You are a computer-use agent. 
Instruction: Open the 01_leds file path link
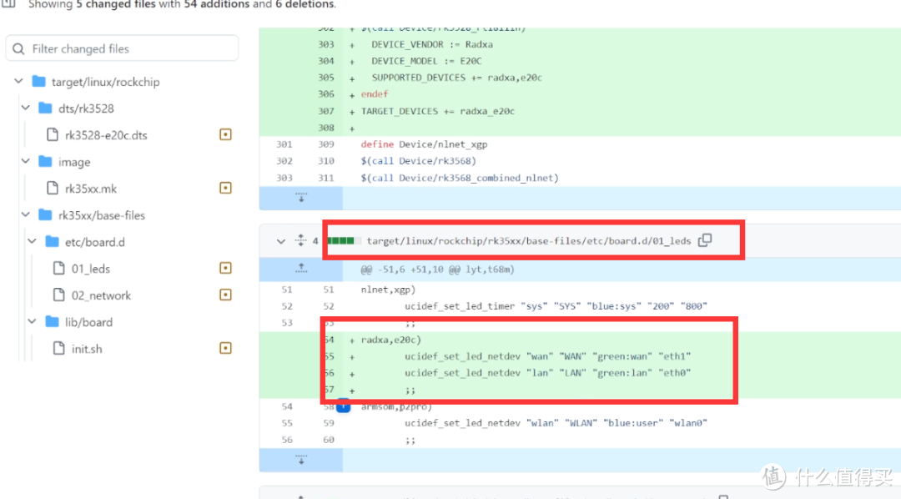pos(529,241)
